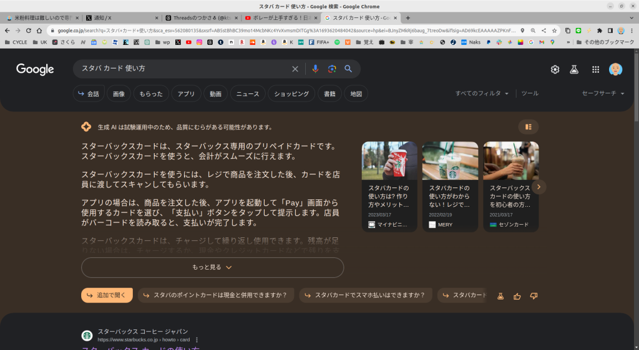The height and width of the screenshot is (350, 639).
Task: Open ツール search tools
Action: pos(530,93)
